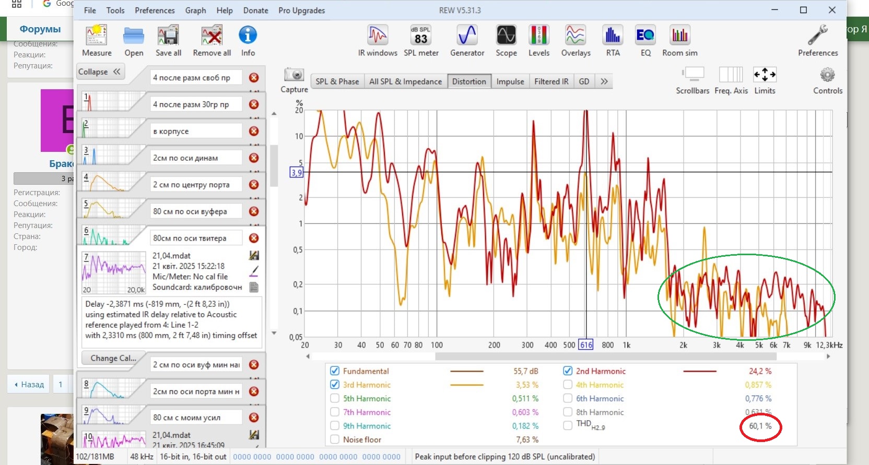Open the SPL meter

[x=421, y=35]
